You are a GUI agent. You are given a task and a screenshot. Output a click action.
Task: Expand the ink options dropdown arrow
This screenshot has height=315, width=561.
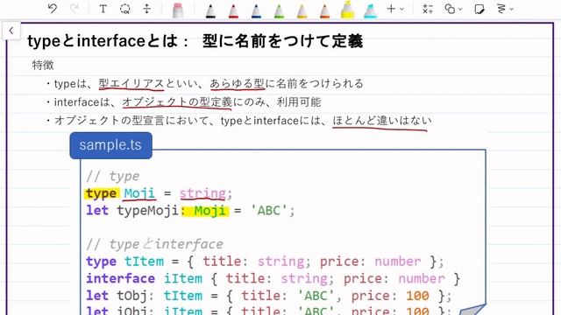point(512,10)
